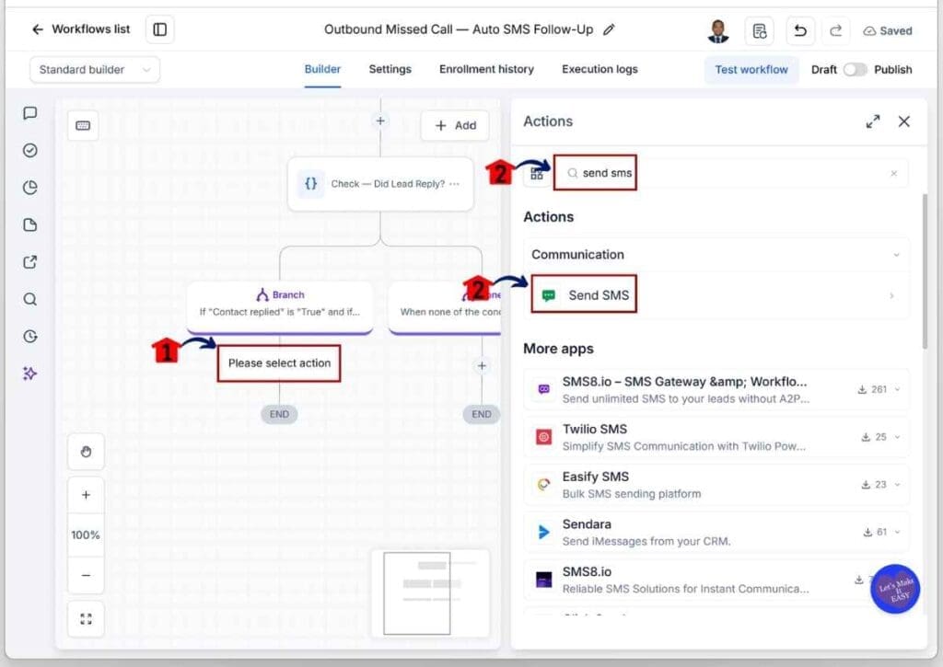This screenshot has width=943, height=667.
Task: Open the action categories grid icon
Action: coord(537,174)
